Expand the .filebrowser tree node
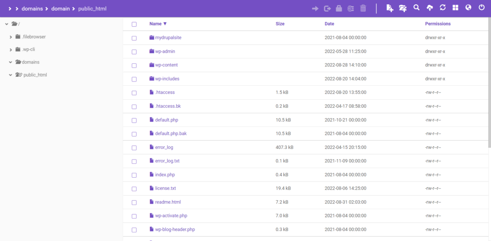This screenshot has height=241, width=491. coord(11,36)
